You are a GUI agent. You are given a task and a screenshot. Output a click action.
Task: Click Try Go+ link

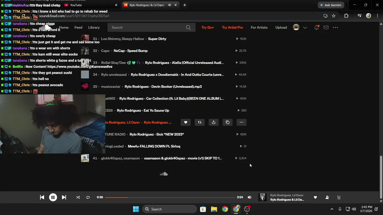click(x=208, y=27)
